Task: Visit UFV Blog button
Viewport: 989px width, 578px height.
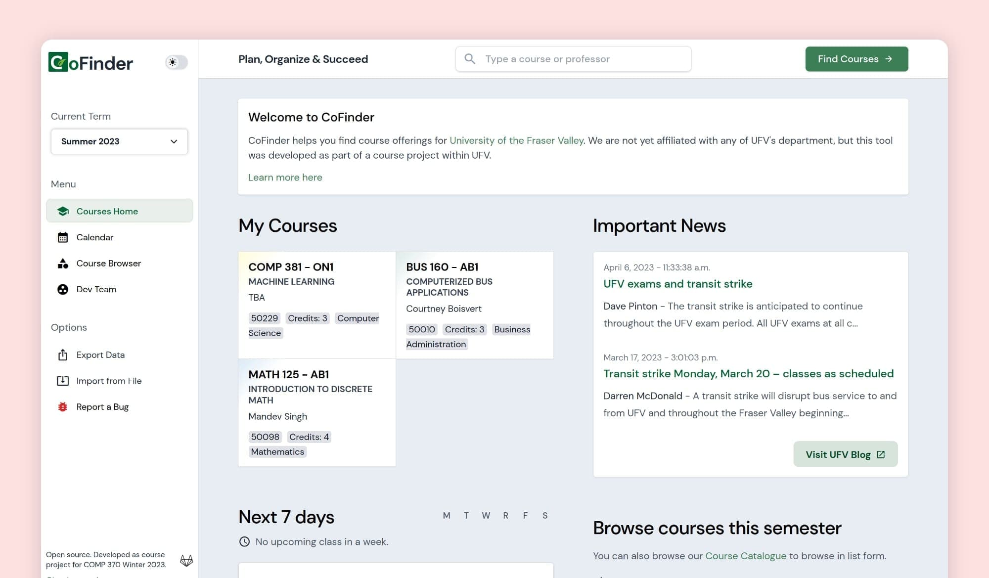Action: coord(845,454)
